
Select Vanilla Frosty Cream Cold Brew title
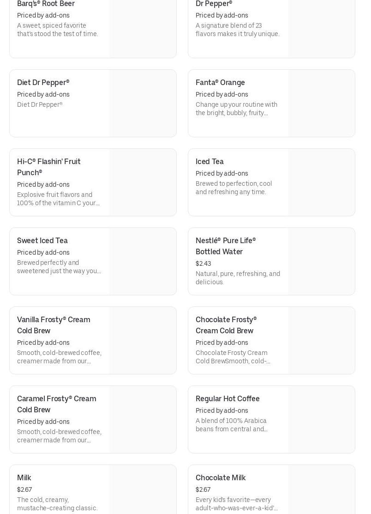[54, 325]
